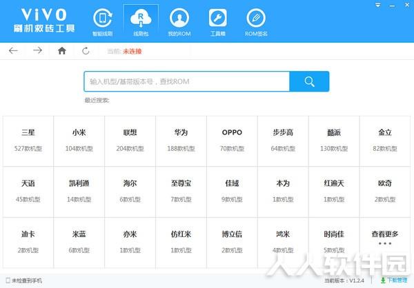This screenshot has width=414, height=288.
Task: Select the 本为 brand tile
Action: pos(283,192)
